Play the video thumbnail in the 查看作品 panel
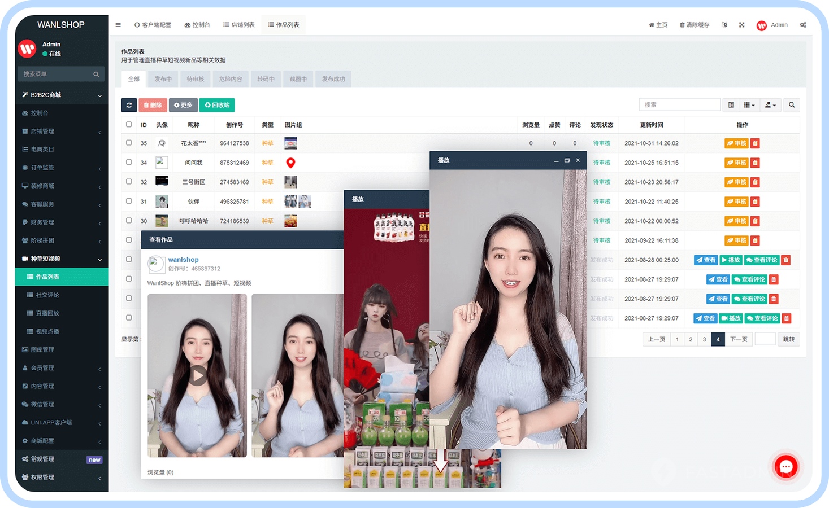 point(197,375)
